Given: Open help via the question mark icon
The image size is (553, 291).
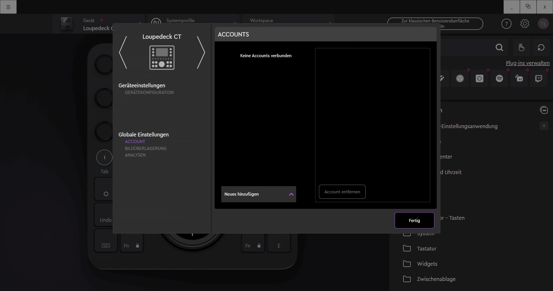Looking at the screenshot, I should click(x=506, y=24).
